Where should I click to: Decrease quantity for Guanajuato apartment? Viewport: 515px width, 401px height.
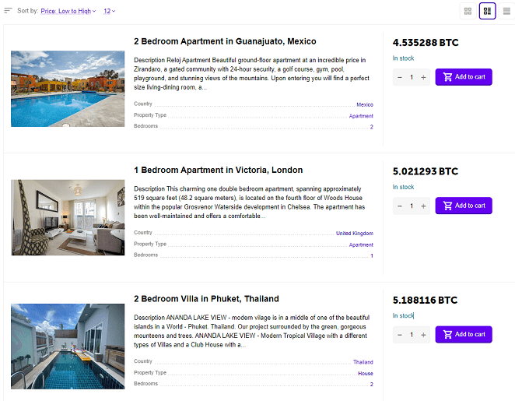click(x=400, y=77)
